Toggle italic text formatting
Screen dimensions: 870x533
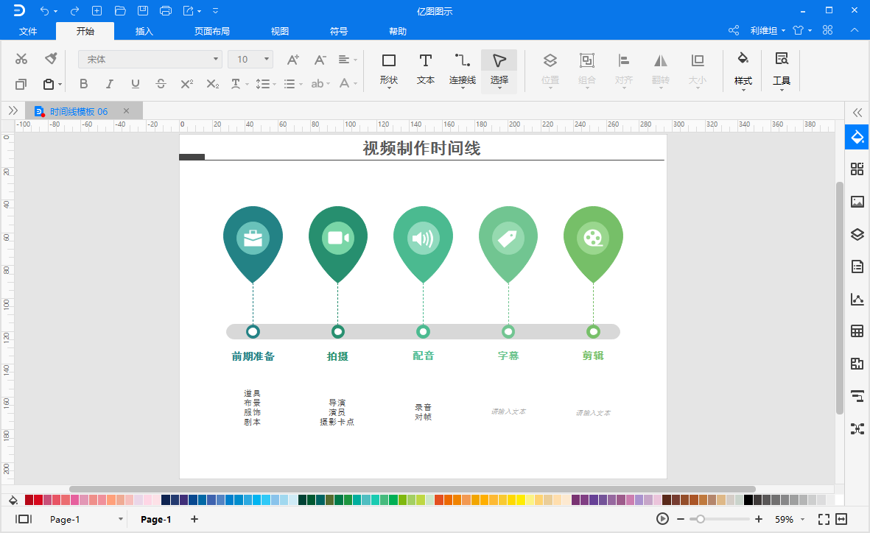(x=109, y=84)
